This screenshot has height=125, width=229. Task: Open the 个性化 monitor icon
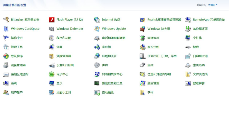click(188, 38)
